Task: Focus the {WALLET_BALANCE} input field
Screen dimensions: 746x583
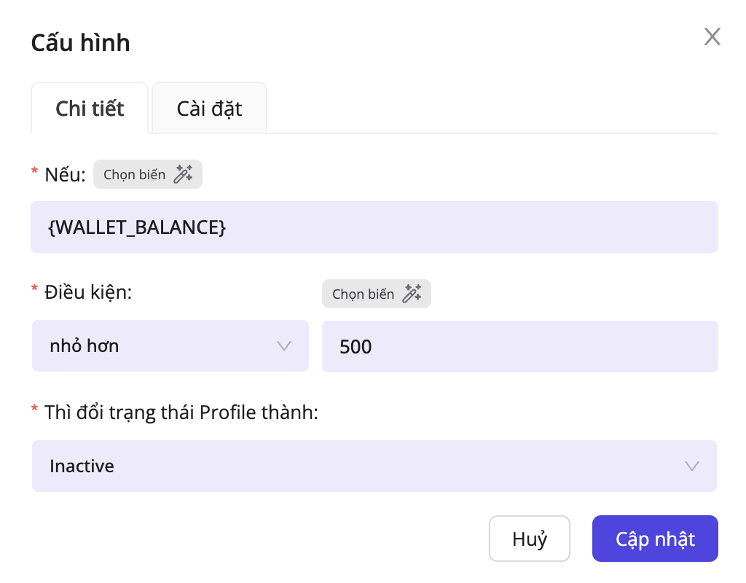Action: coord(374,227)
